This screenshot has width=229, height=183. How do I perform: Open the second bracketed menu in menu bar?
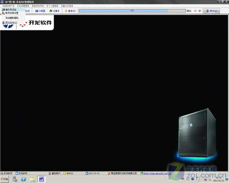tap(23, 6)
